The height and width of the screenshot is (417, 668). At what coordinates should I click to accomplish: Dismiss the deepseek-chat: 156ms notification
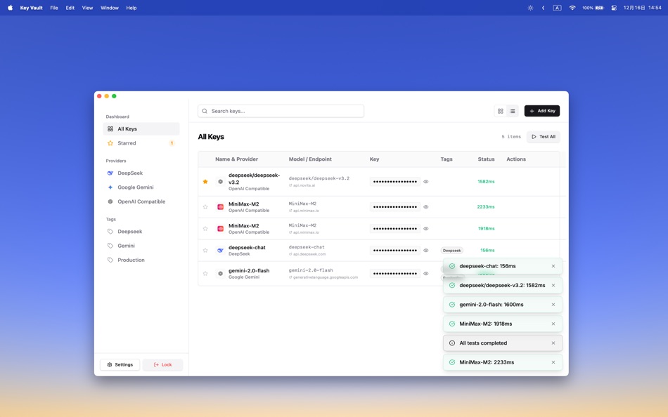tap(553, 266)
